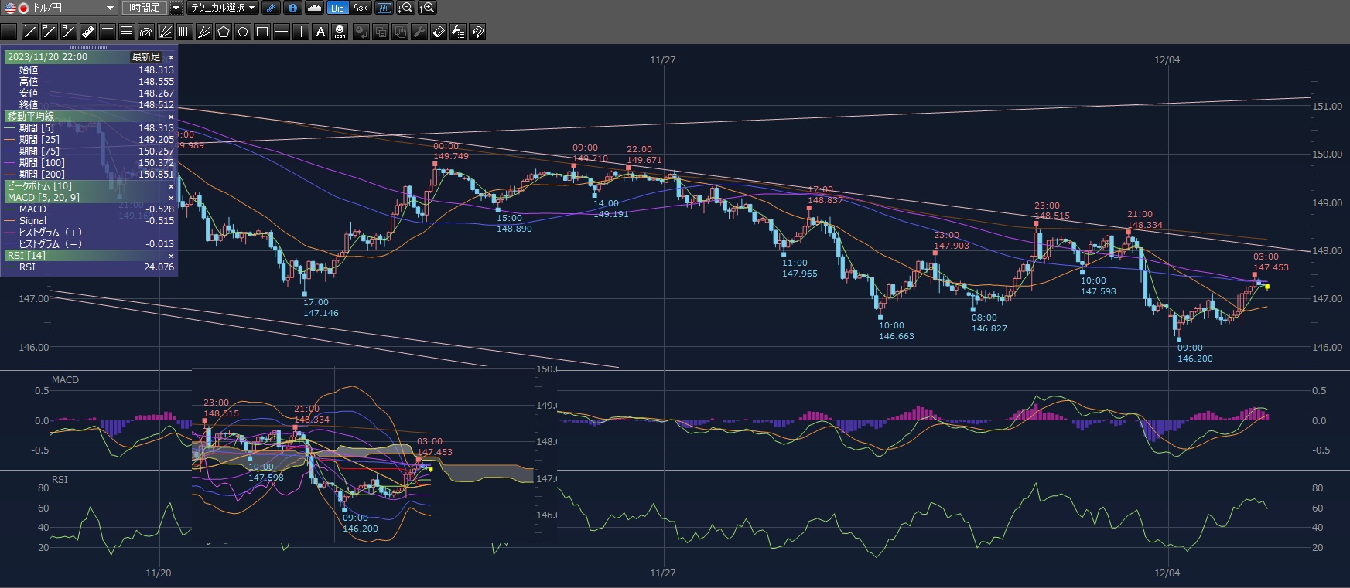Zoom out on the chart
Screen dimensions: 1350x588
click(x=405, y=8)
